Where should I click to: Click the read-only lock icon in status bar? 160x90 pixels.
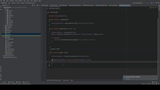pos(156,84)
